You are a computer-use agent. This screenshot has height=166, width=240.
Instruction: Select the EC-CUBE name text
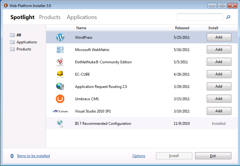click(82, 74)
